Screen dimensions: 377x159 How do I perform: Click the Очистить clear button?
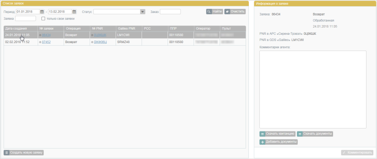click(235, 12)
